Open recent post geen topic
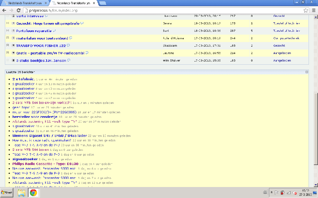The height and width of the screenshot is (198, 318). [21, 107]
